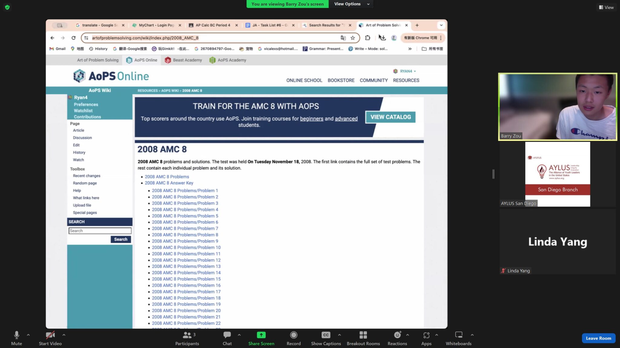The image size is (620, 348).
Task: Click the address bar URL
Action: coord(145,38)
